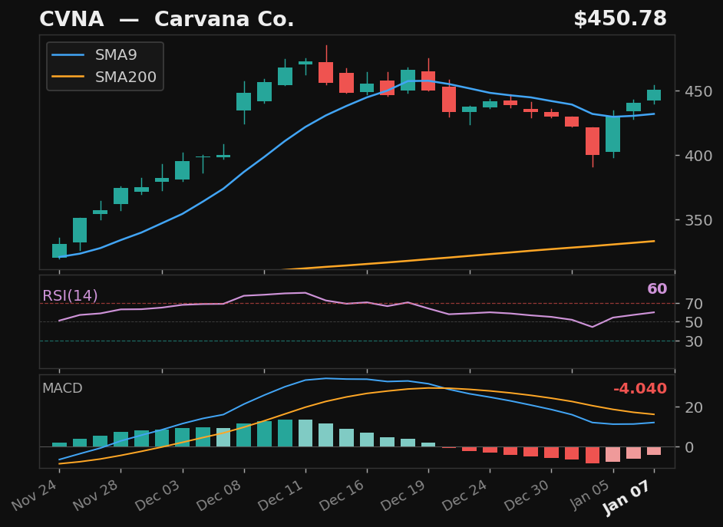Screen dimensions: 723x527
Task: Click the last green candlestick on Jan 07
Action: 654,95
